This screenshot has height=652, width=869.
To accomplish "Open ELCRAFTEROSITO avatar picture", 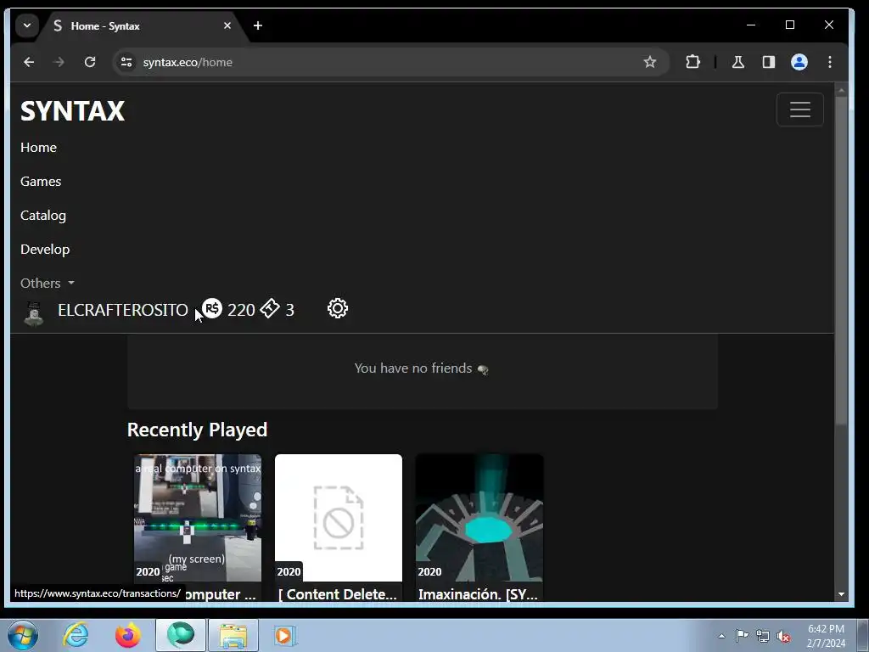I will pyautogui.click(x=34, y=313).
